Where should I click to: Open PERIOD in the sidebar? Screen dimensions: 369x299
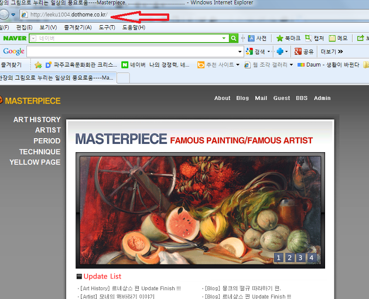click(x=47, y=141)
